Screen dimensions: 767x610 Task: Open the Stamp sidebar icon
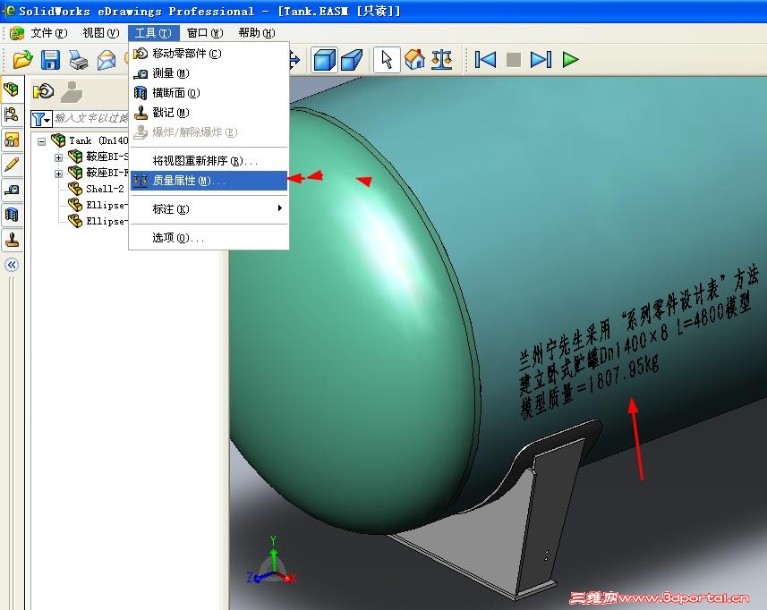[12, 240]
